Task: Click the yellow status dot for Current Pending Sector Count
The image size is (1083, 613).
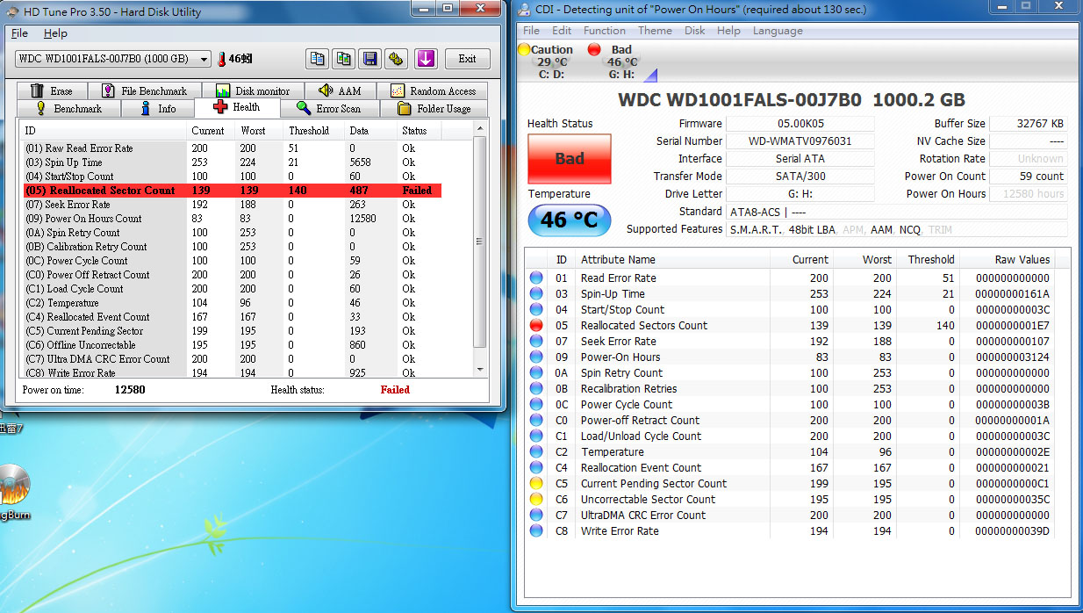Action: 536,483
